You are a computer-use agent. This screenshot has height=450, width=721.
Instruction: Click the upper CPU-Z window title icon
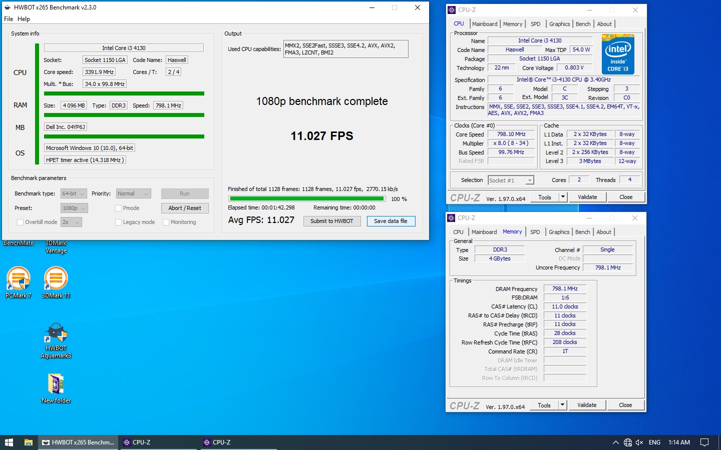pos(452,9)
